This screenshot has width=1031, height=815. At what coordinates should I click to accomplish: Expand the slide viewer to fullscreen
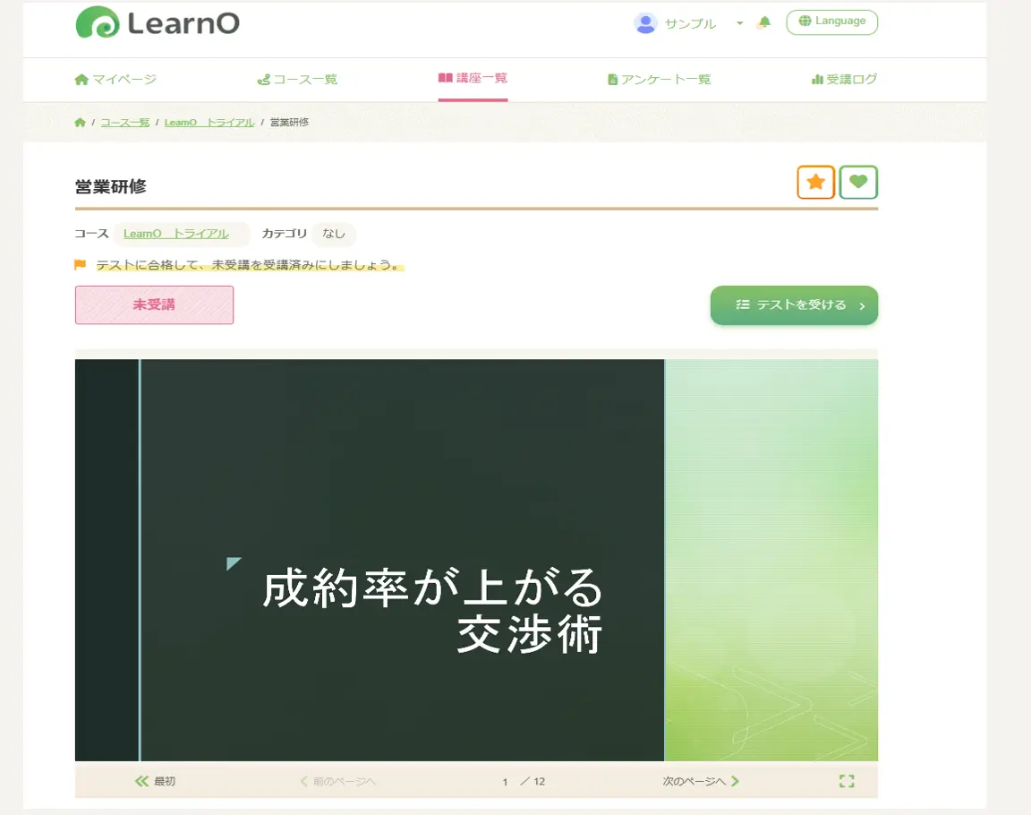click(847, 780)
